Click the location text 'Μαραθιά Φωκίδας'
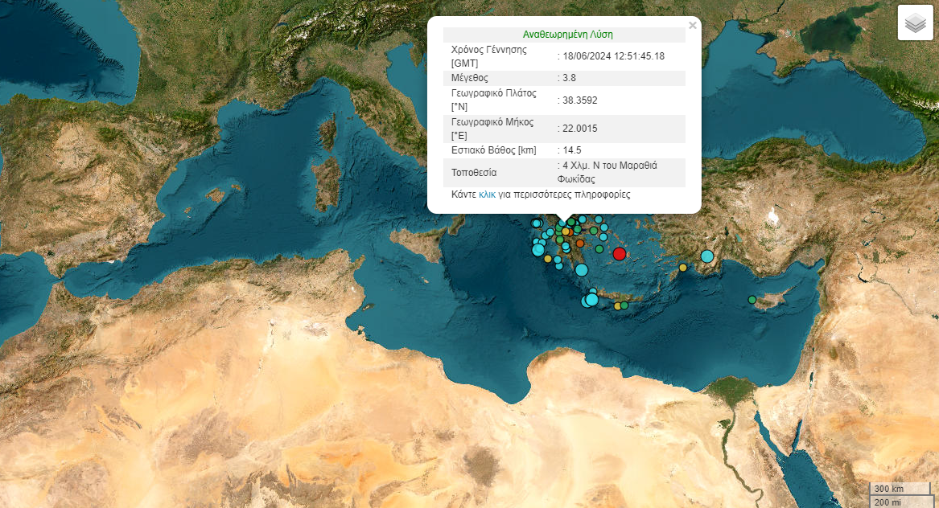This screenshot has height=508, width=939. pyautogui.click(x=607, y=173)
